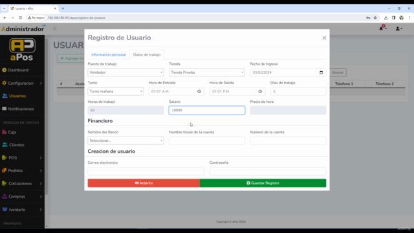414x233 pixels.
Task: Switch to Informacion personal tab
Action: [108, 54]
